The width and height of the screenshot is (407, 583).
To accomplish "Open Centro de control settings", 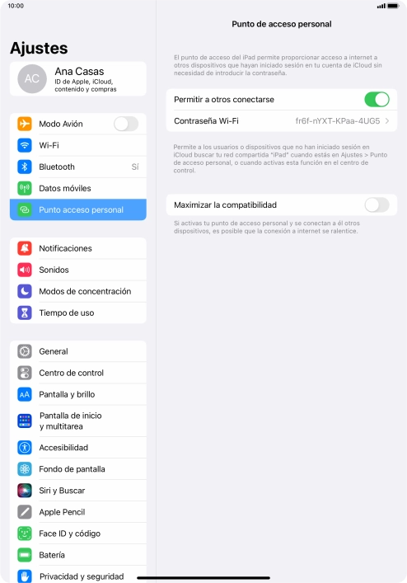I will coord(78,373).
